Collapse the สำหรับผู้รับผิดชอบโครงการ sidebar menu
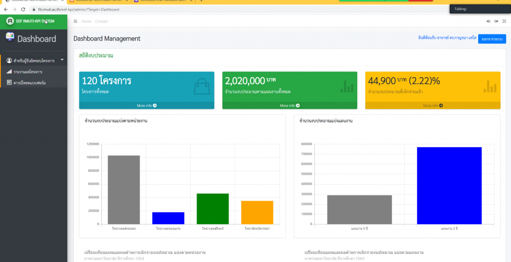Viewport: 511px width, 262px height. coord(34,60)
